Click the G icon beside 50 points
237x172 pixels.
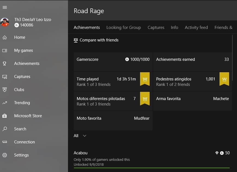[x=222, y=153]
